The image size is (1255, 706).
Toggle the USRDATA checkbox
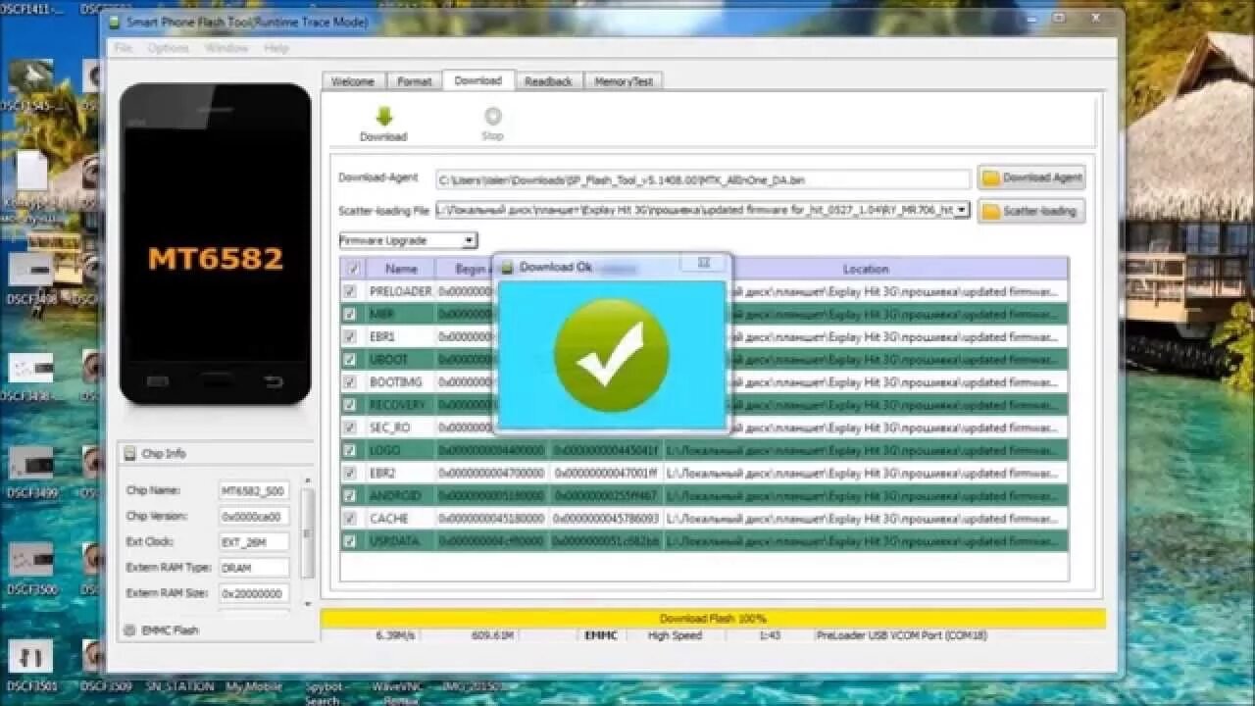349,540
